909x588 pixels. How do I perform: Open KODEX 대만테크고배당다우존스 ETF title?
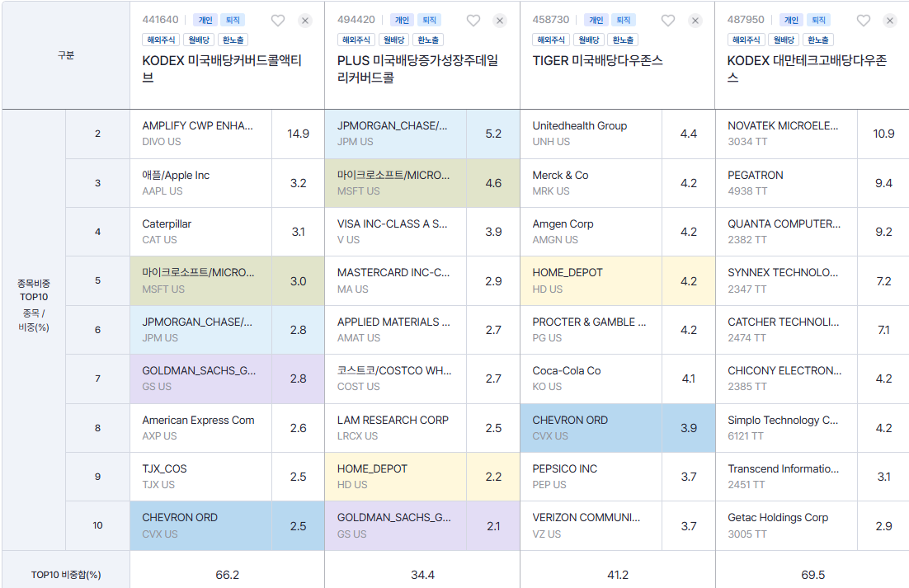pos(807,68)
